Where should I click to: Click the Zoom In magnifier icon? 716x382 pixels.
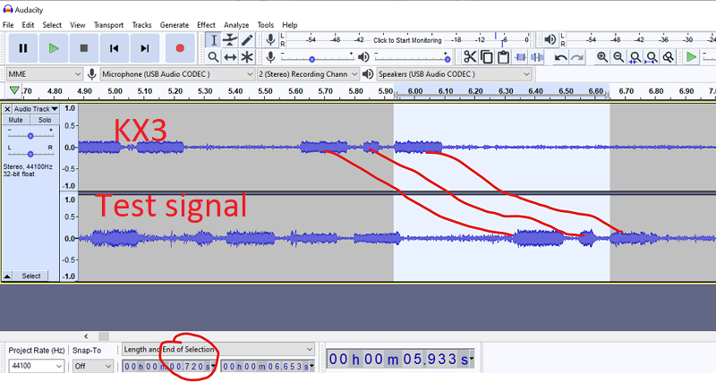[x=602, y=57]
